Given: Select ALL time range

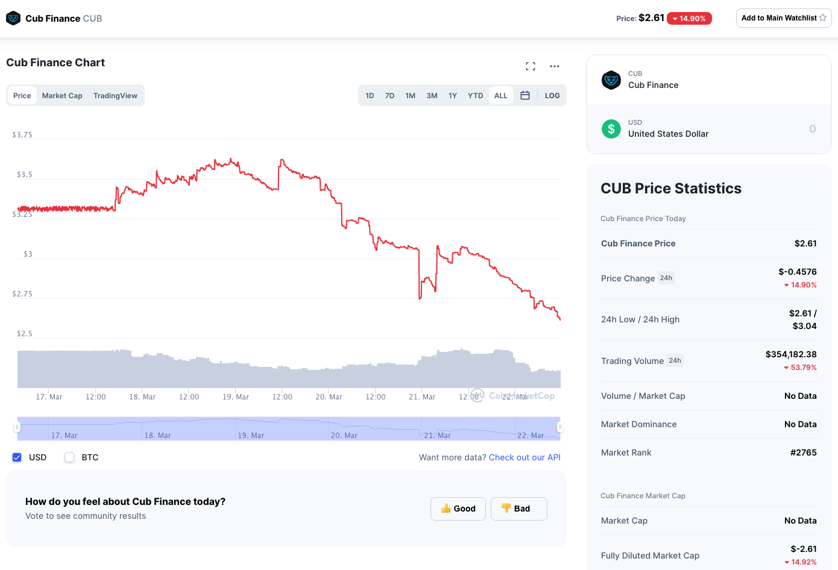Looking at the screenshot, I should click(501, 95).
